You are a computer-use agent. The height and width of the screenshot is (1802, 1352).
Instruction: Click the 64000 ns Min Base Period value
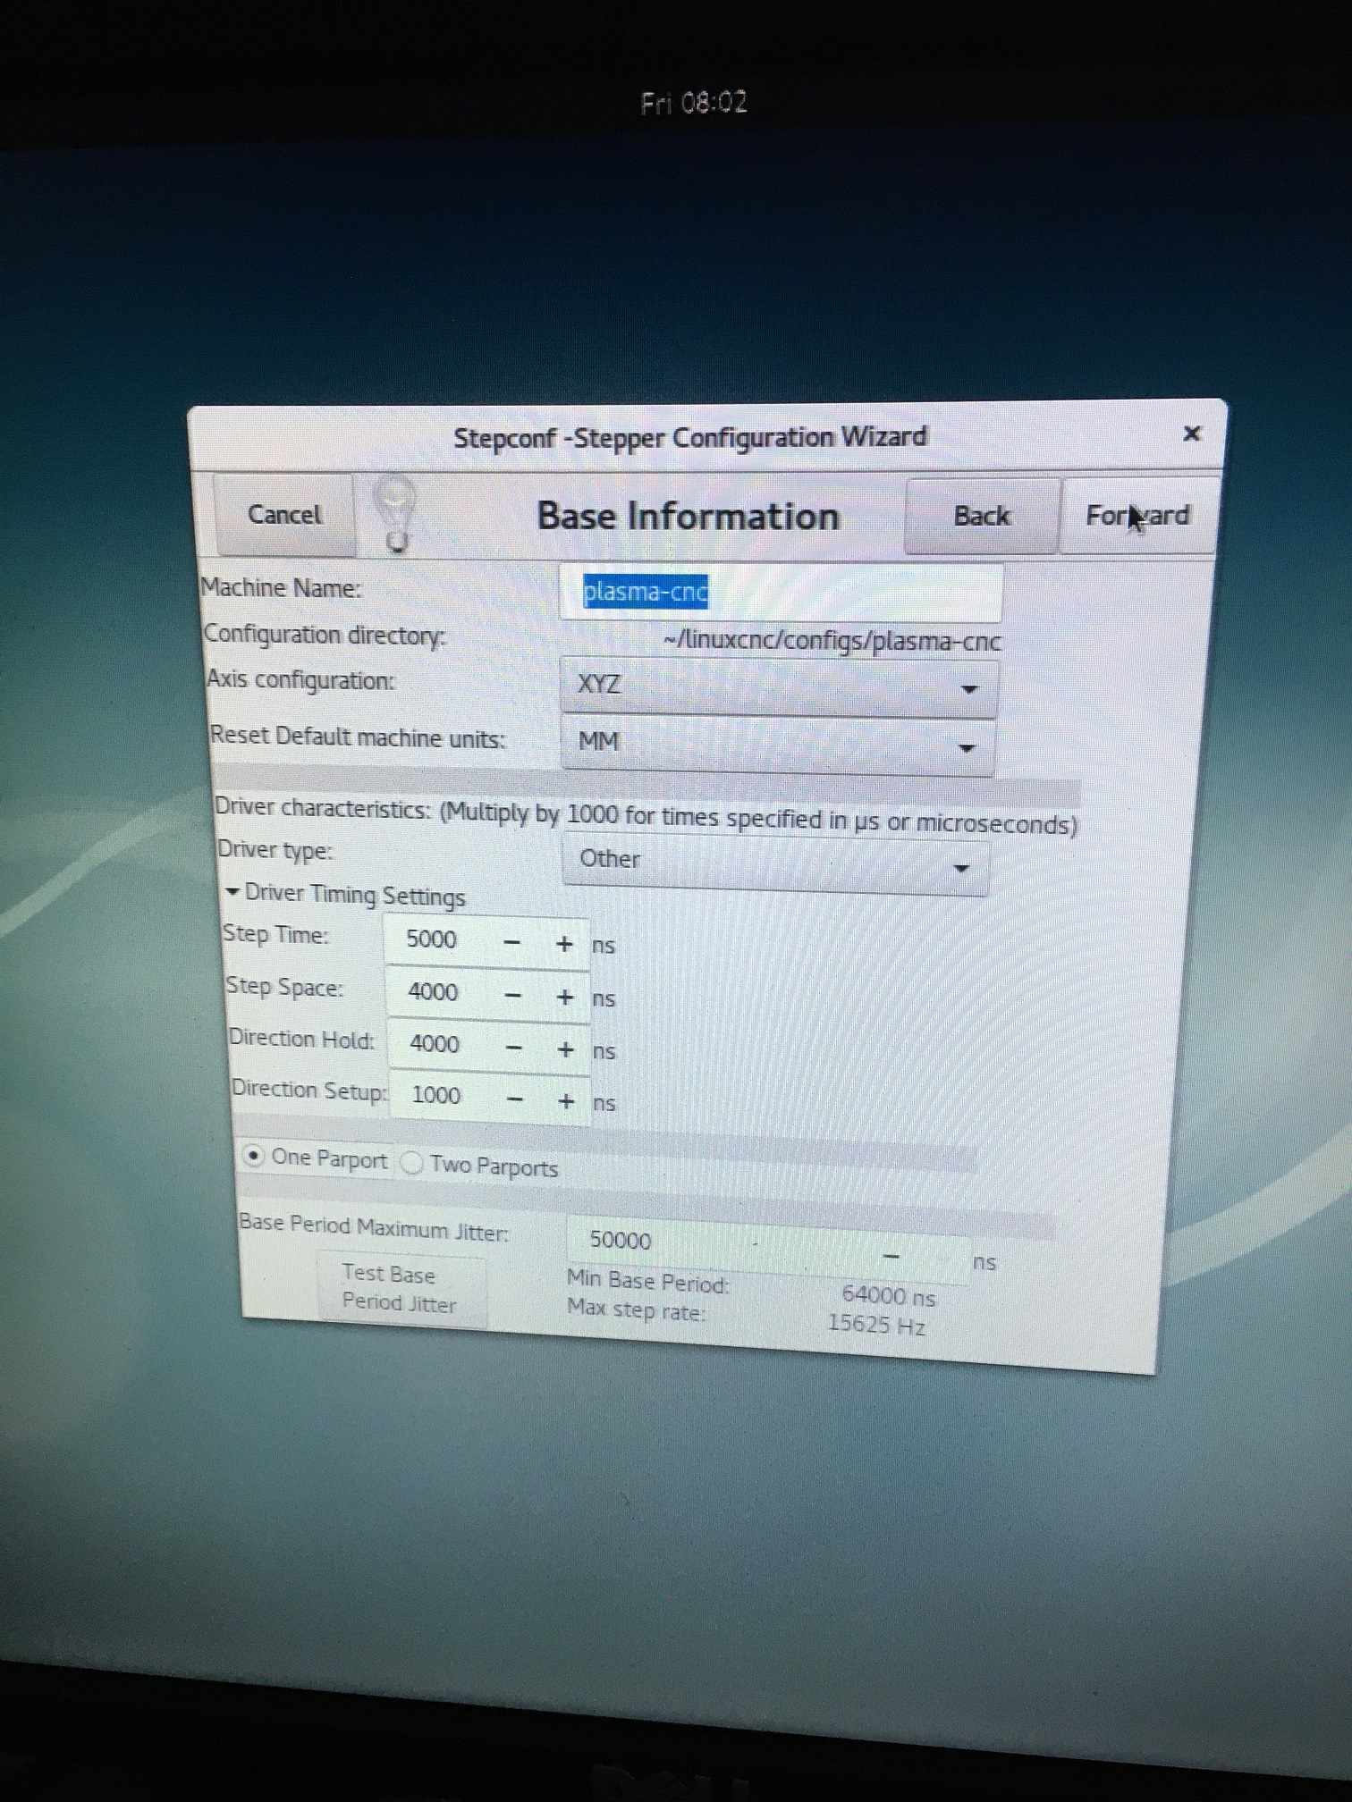click(889, 1295)
